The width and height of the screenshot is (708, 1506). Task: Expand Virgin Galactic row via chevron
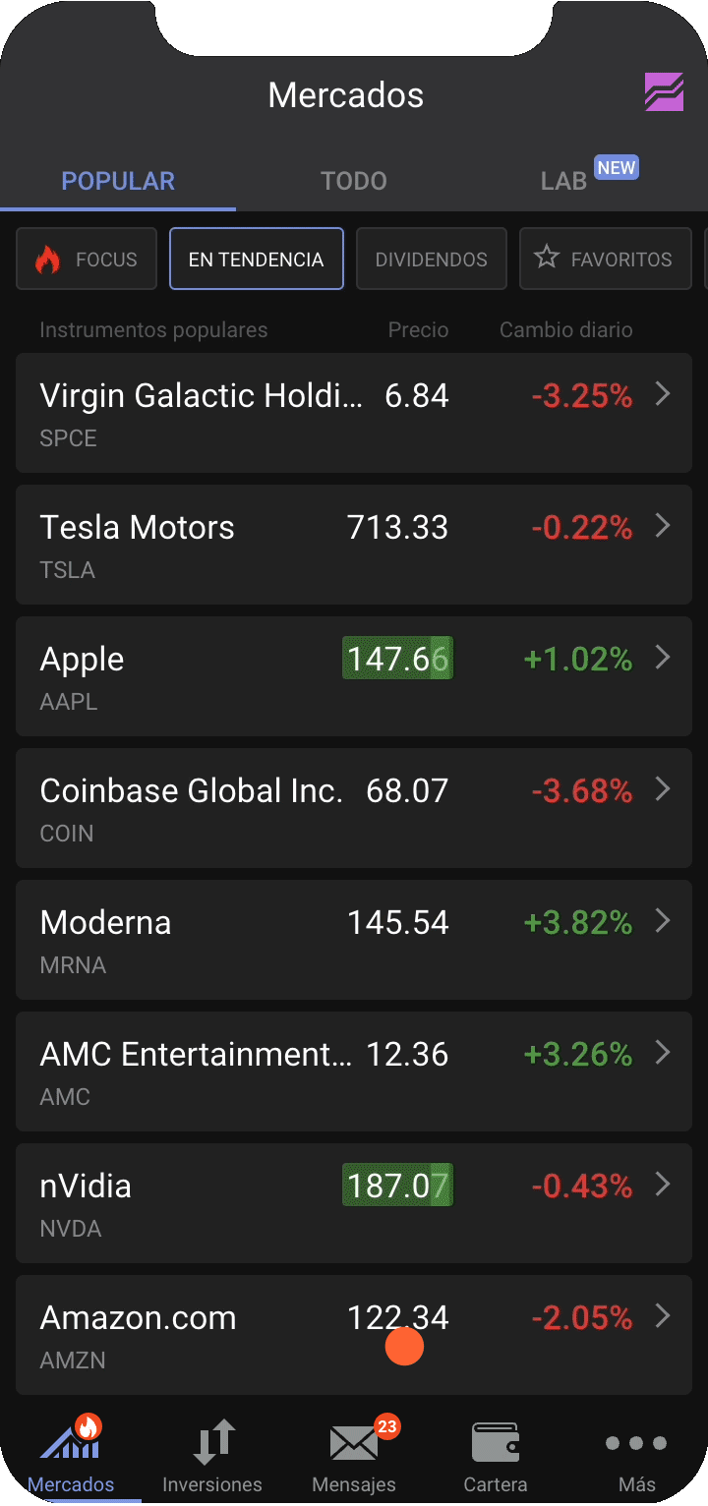point(663,395)
